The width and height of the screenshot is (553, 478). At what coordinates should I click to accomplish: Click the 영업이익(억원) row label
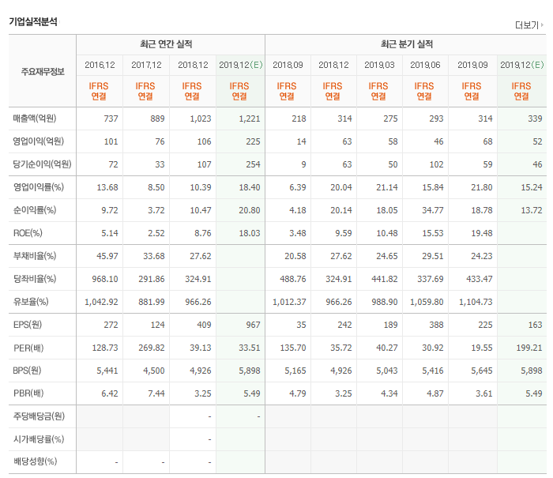tap(39, 141)
